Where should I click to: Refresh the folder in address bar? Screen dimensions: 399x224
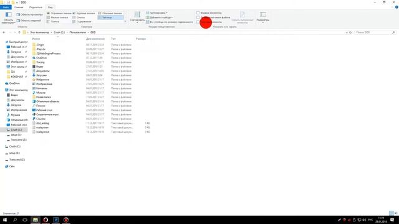click(x=350, y=32)
